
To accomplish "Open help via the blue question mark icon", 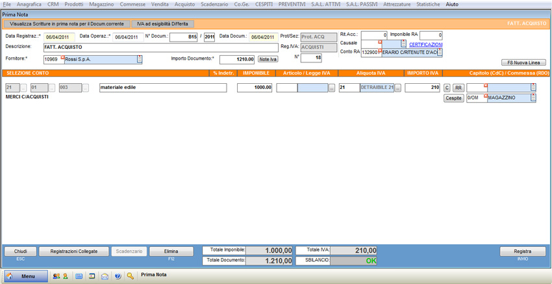I will click(x=118, y=276).
